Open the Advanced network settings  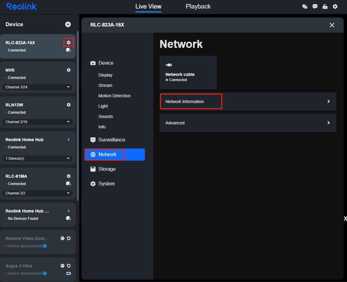248,123
